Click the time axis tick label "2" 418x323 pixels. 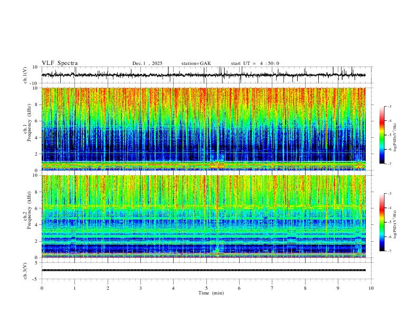pyautogui.click(x=108, y=288)
